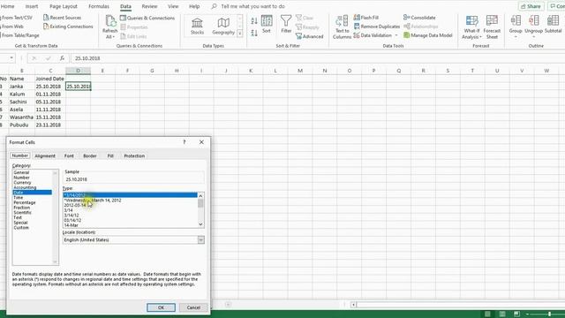
Task: Apply Flash Fill
Action: [366, 18]
